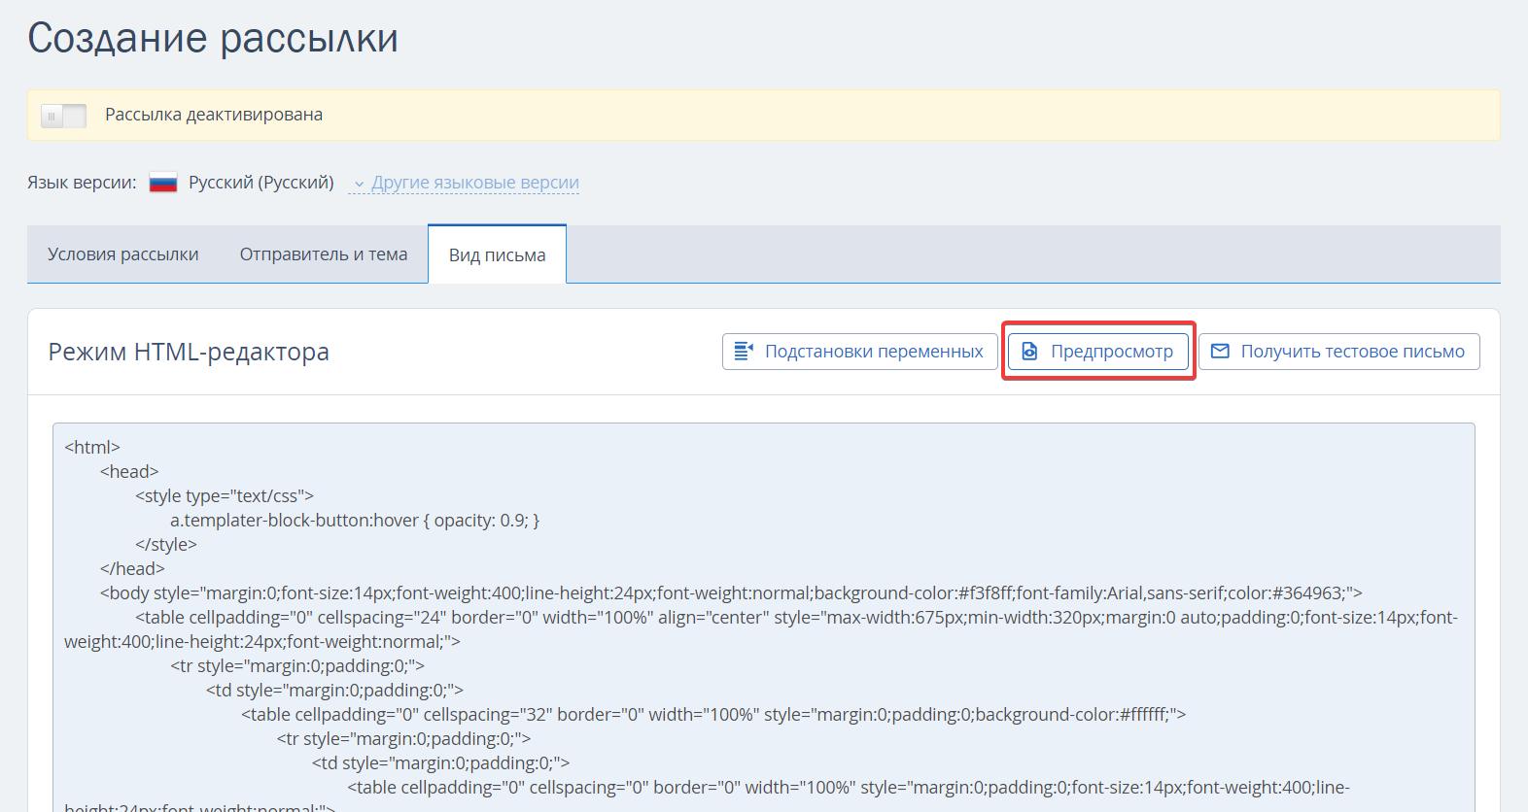The width and height of the screenshot is (1528, 812).
Task: Click inside the HTML code editor
Action: (764, 618)
